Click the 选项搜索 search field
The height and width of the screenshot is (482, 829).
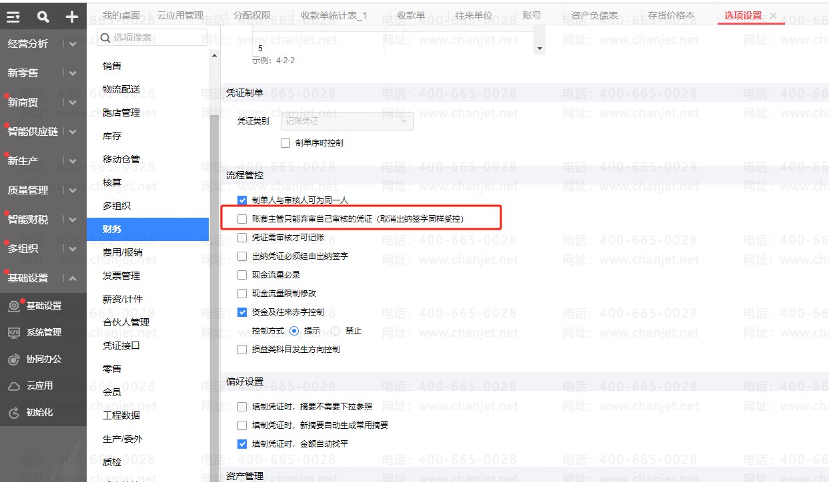click(x=152, y=37)
